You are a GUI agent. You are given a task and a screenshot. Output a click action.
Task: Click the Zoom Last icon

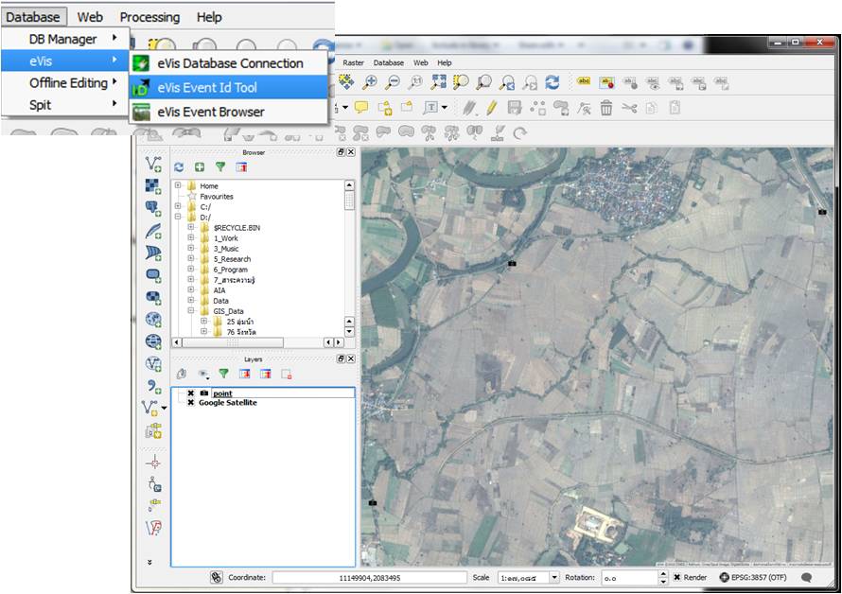click(507, 82)
